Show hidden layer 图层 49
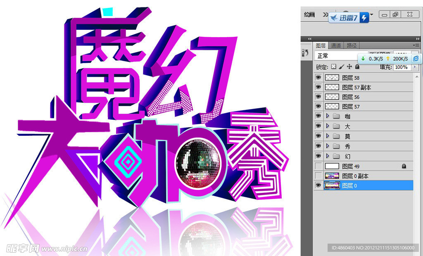This screenshot has width=423, height=256. 318,166
